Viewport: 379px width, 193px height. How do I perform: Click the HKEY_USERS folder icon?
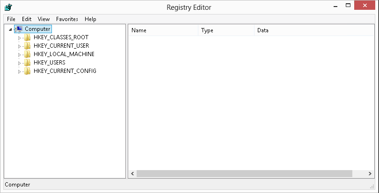coord(27,63)
